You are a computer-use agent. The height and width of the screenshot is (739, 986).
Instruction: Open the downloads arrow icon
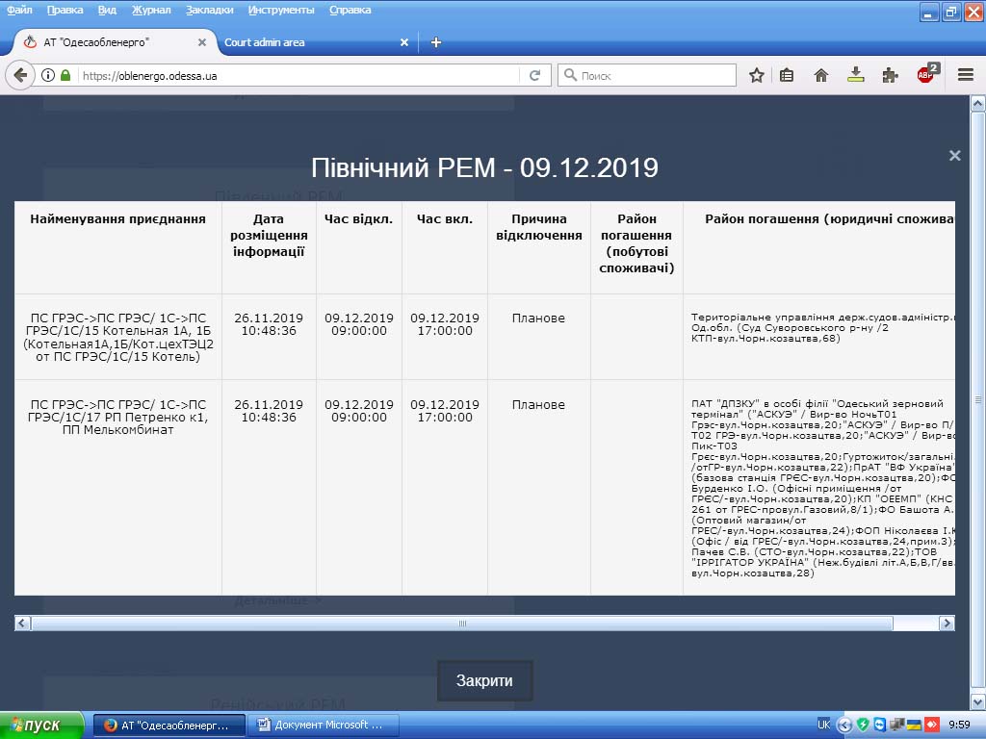pos(855,75)
